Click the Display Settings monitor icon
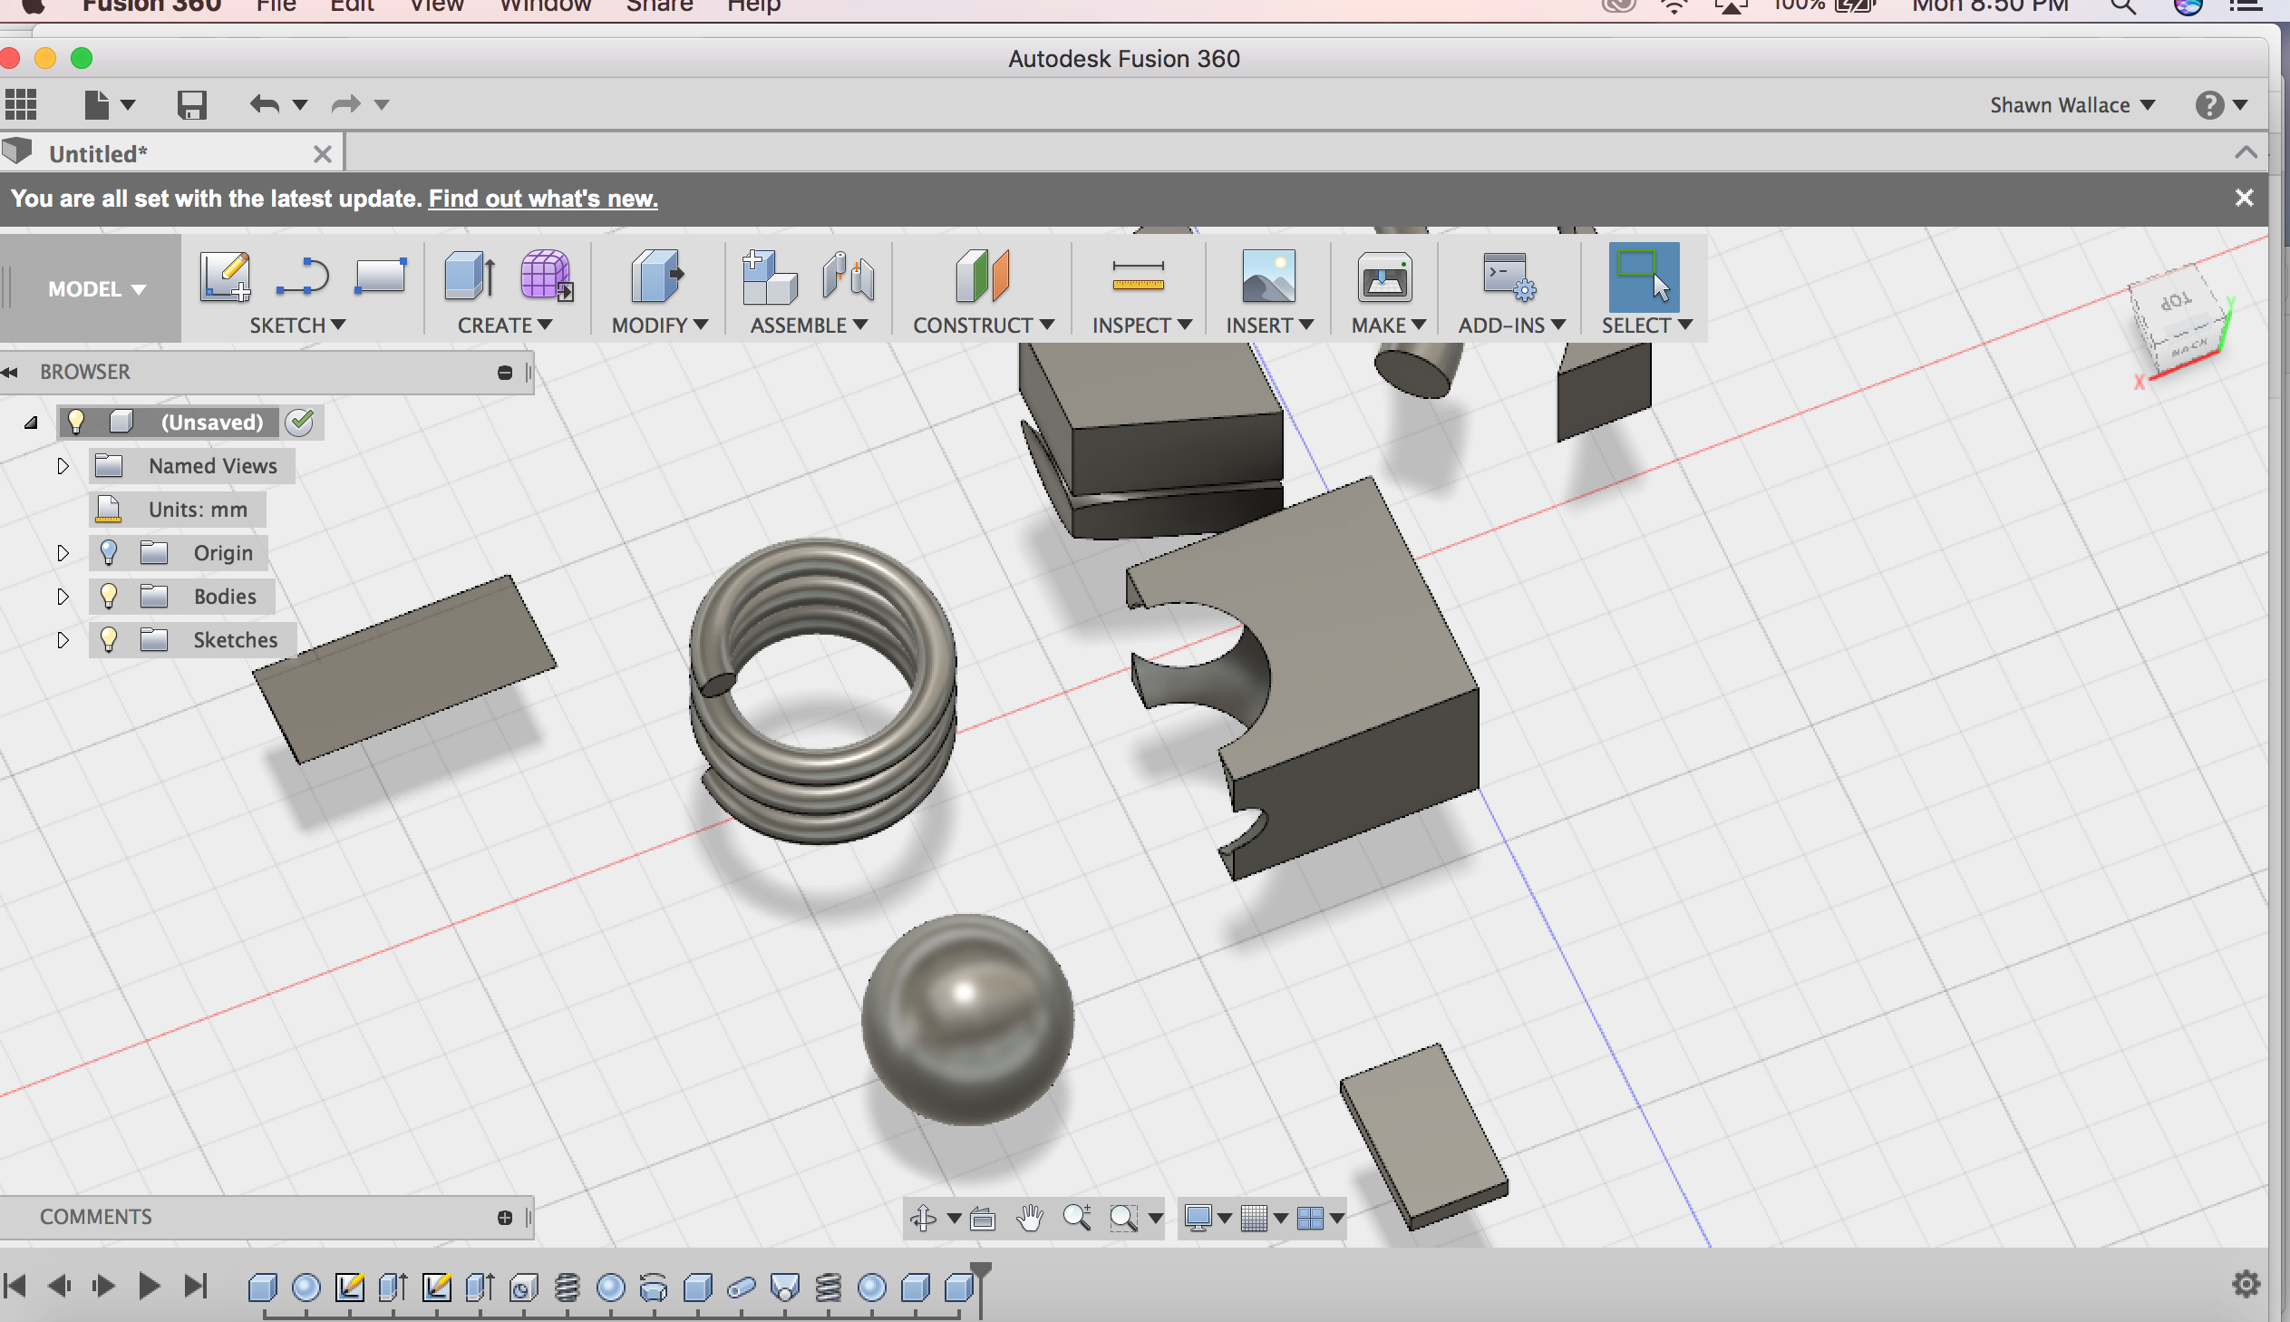2290x1322 pixels. click(1198, 1218)
